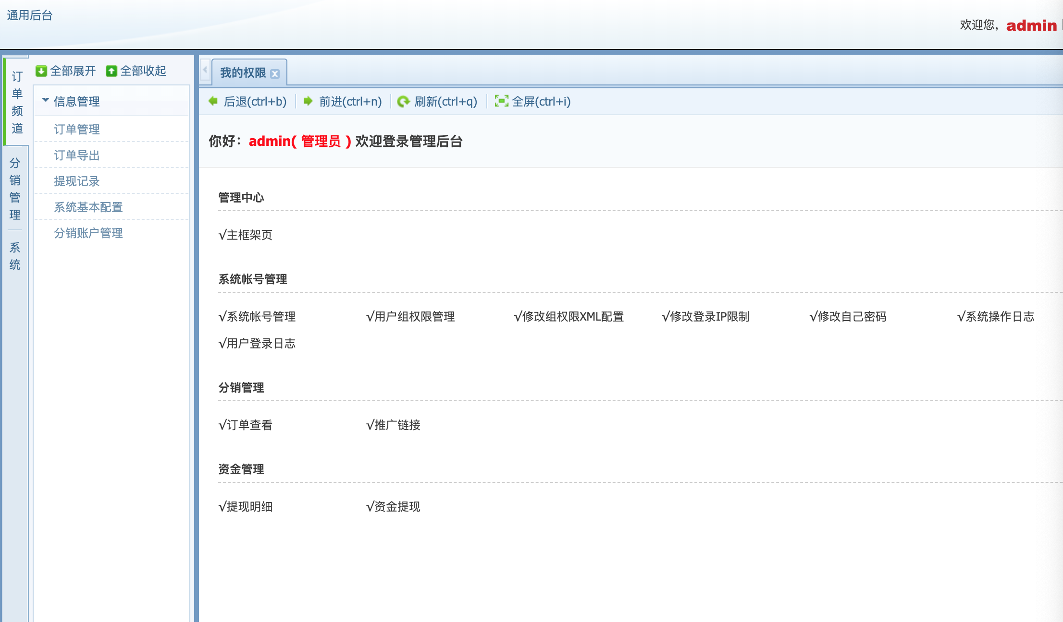Open 订单管理 in the sidebar
Viewport: 1063px width, 622px height.
(77, 129)
